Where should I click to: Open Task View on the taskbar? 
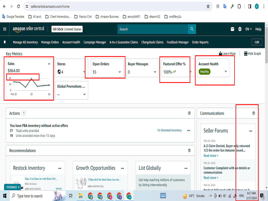(x=70, y=196)
